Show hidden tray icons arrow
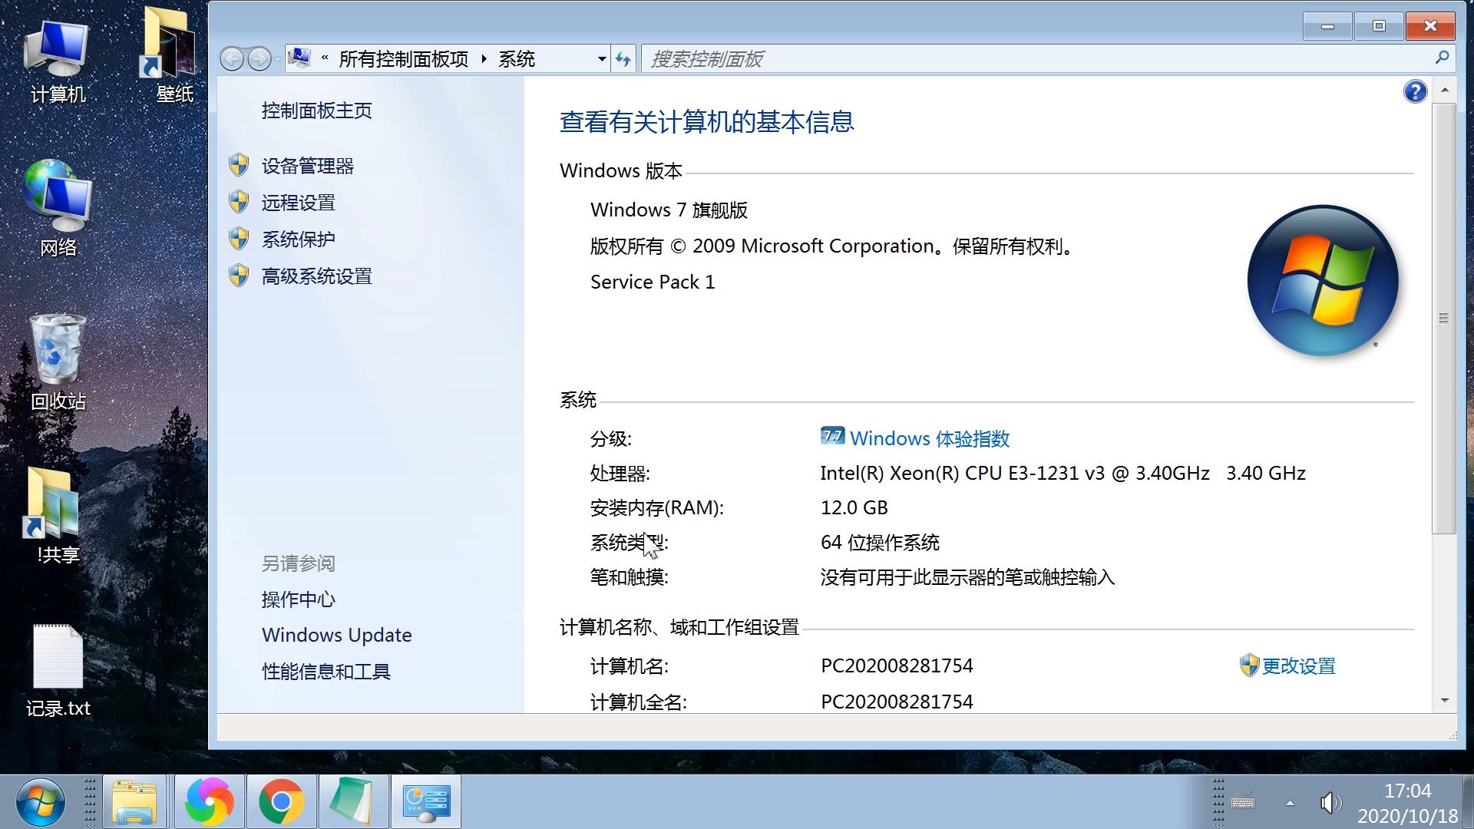 pos(1290,803)
